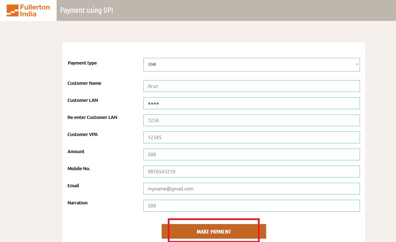Open the Payment type dropdown showing EMI
Viewport: 396px width, 242px height.
click(251, 65)
